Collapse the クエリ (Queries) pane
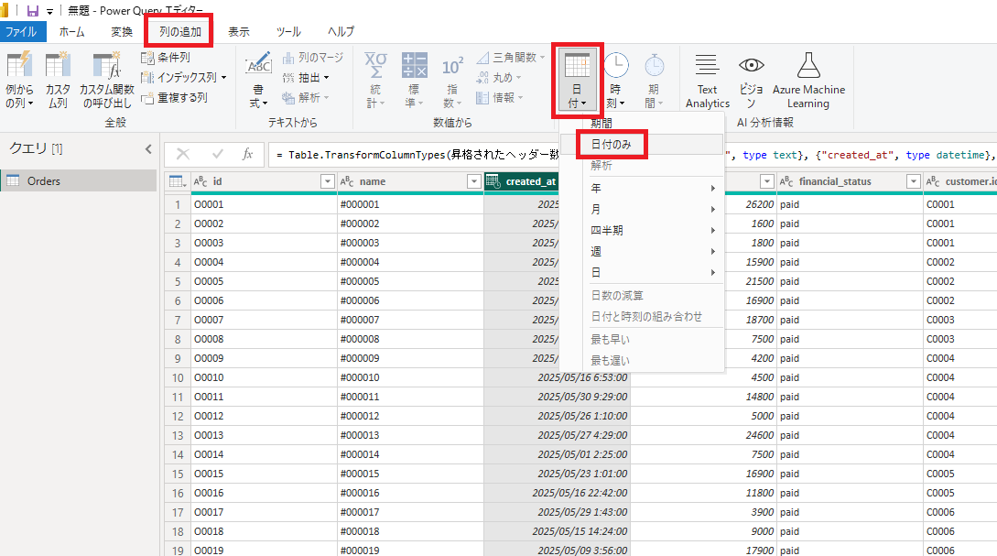The width and height of the screenshot is (997, 556). tap(148, 149)
